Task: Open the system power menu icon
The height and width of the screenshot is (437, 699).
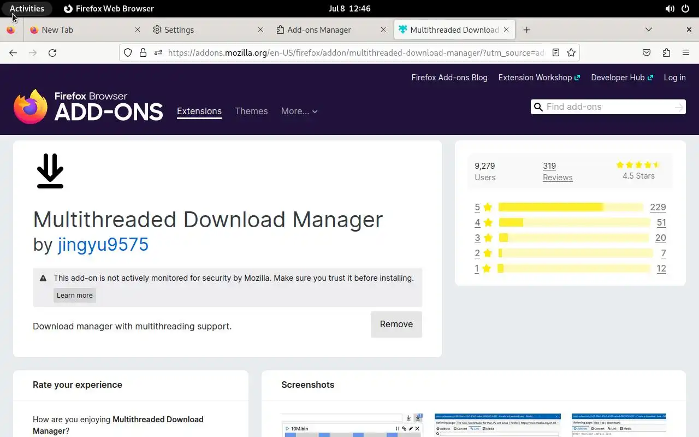Action: 686,9
